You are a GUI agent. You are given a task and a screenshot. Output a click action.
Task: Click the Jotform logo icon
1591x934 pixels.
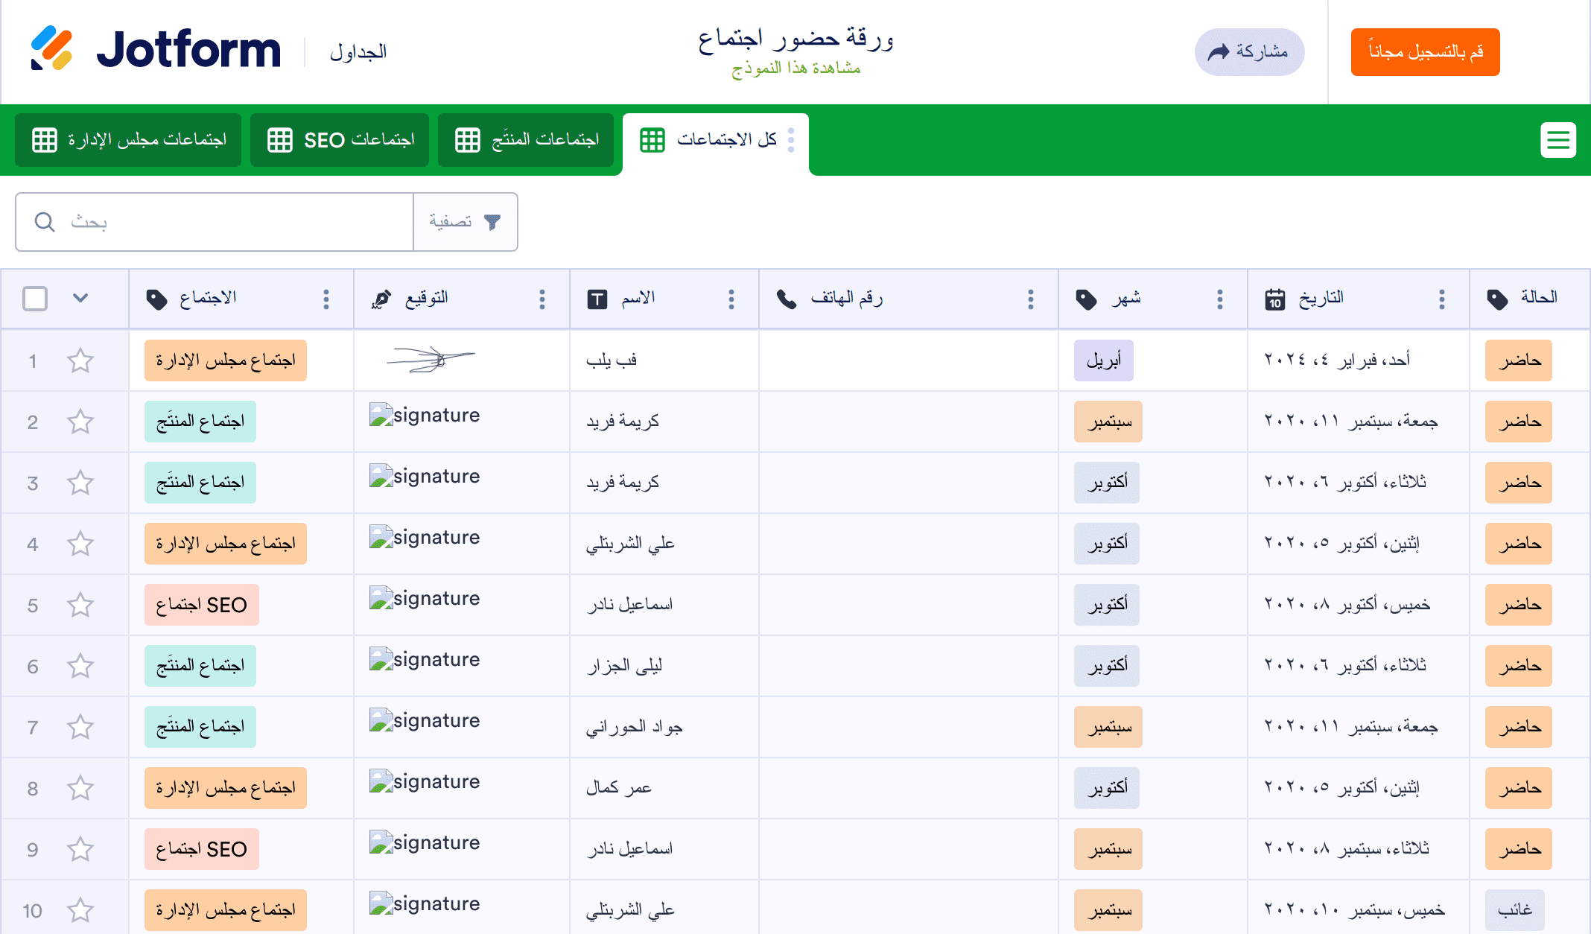coord(51,48)
